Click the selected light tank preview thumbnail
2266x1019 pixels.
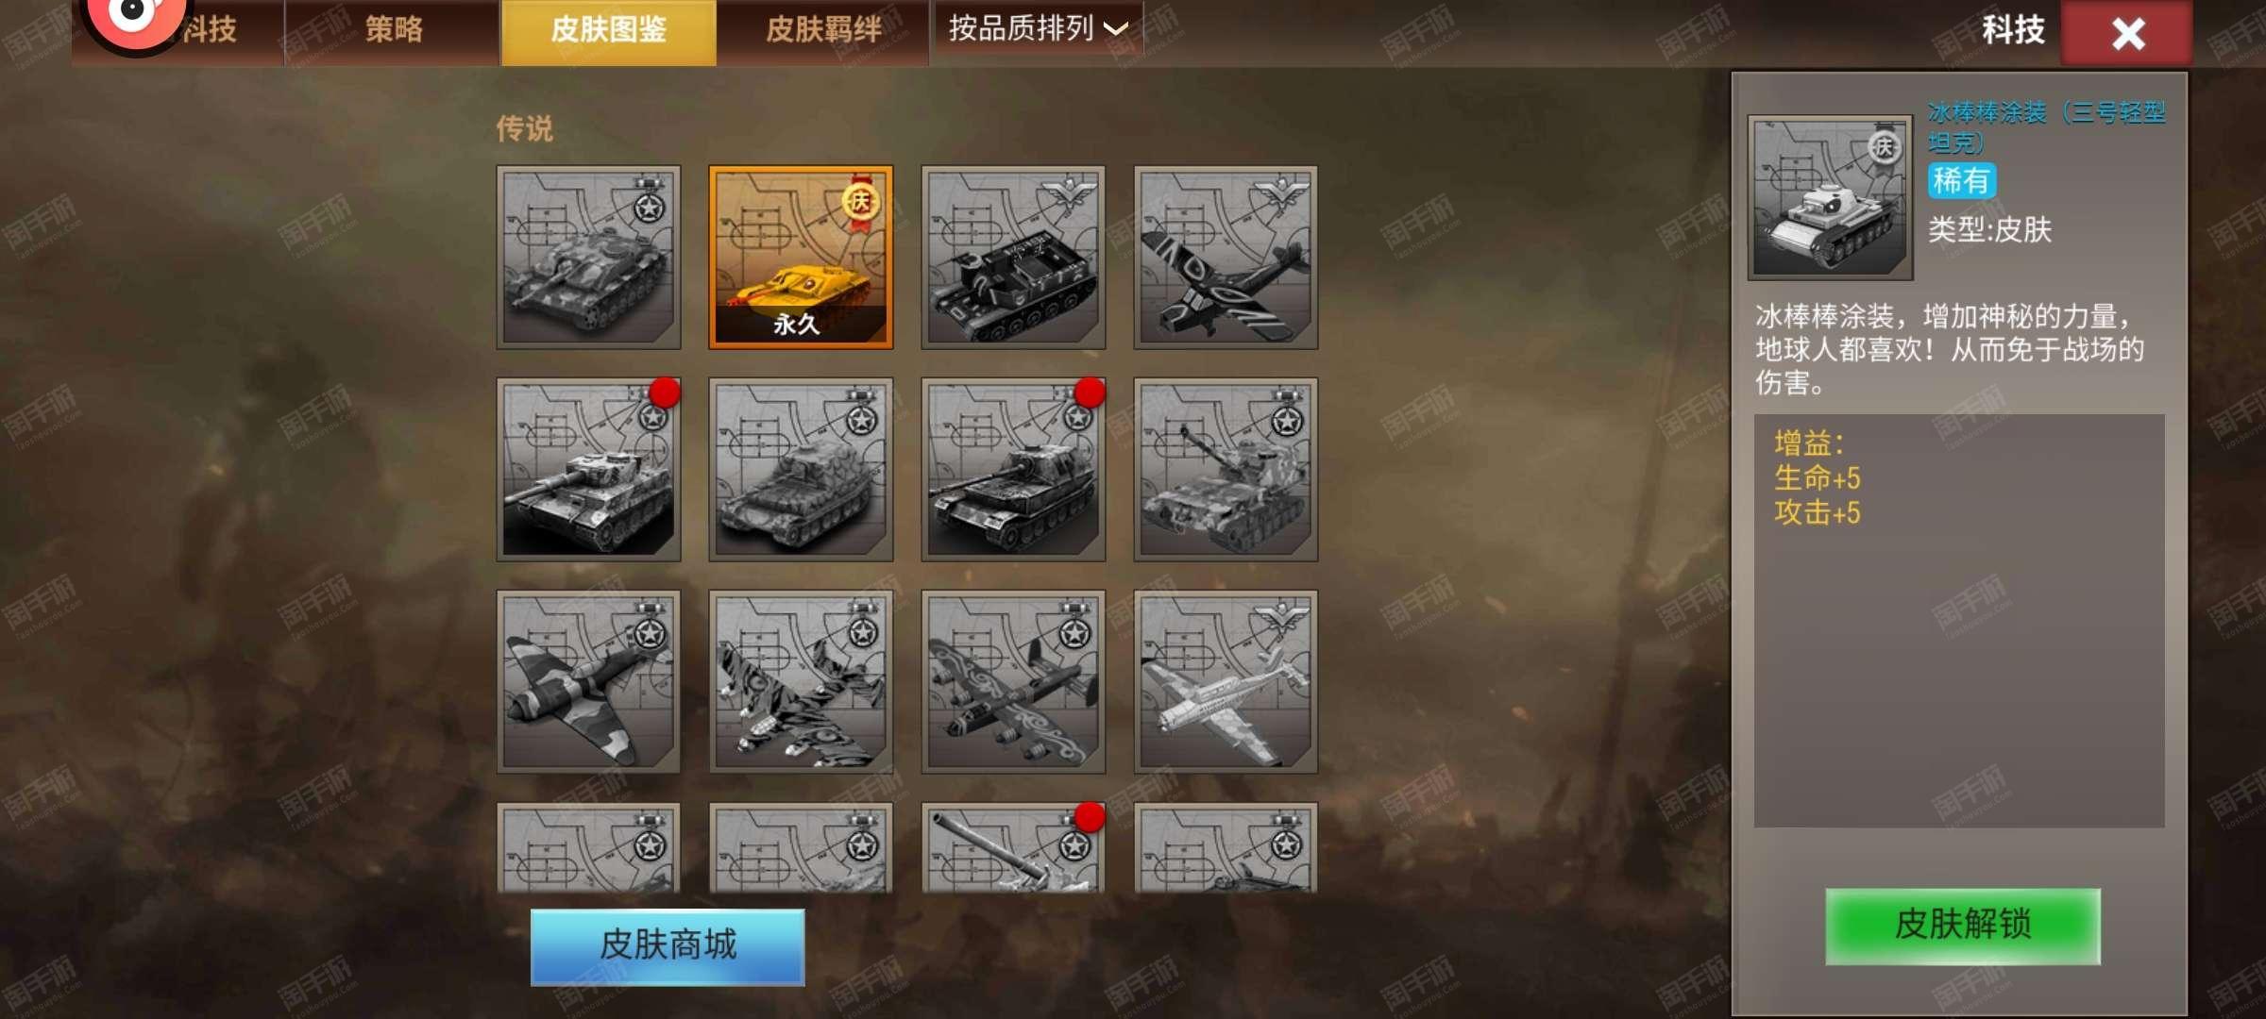pyautogui.click(x=1830, y=197)
